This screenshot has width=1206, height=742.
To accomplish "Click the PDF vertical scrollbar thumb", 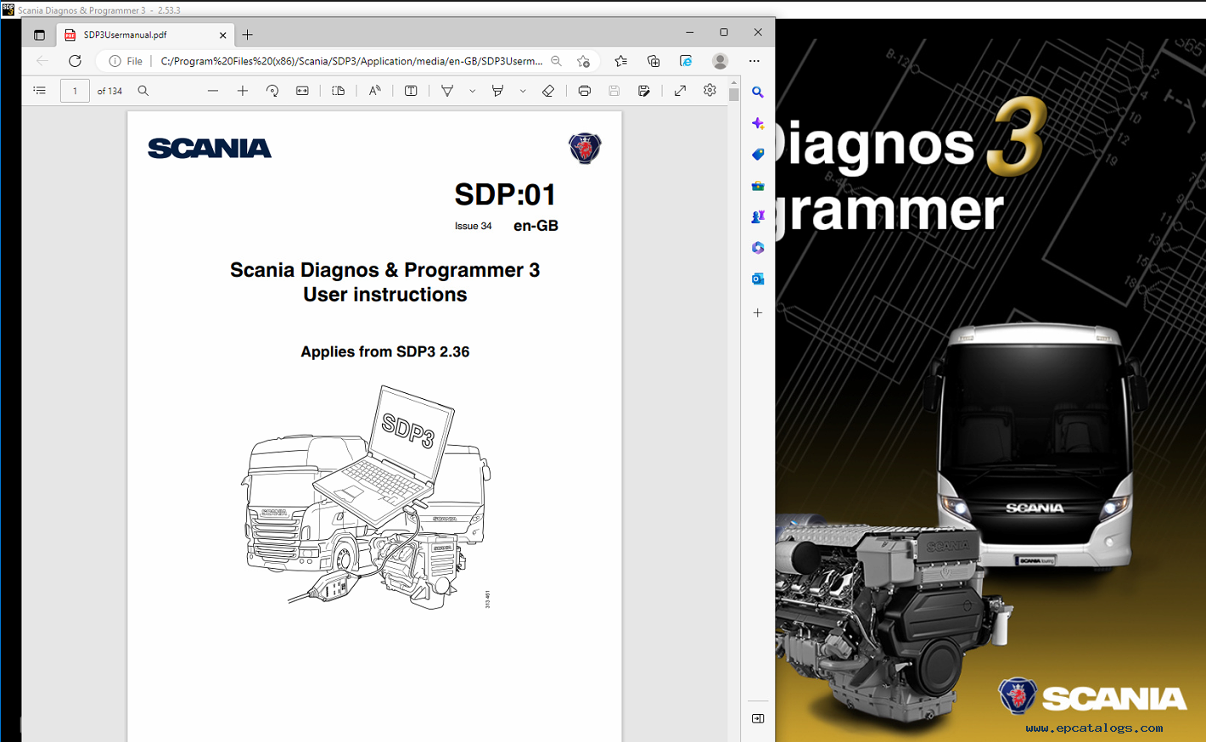I will click(734, 95).
